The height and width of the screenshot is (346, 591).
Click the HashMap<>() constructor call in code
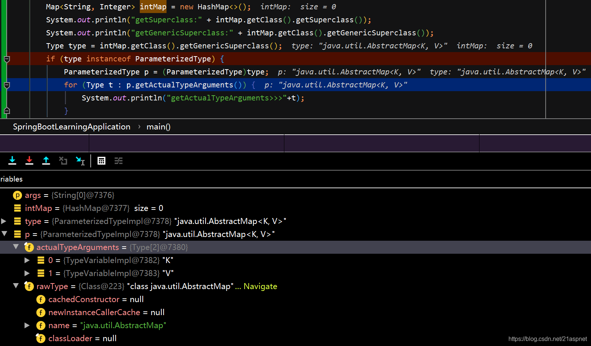click(x=222, y=7)
